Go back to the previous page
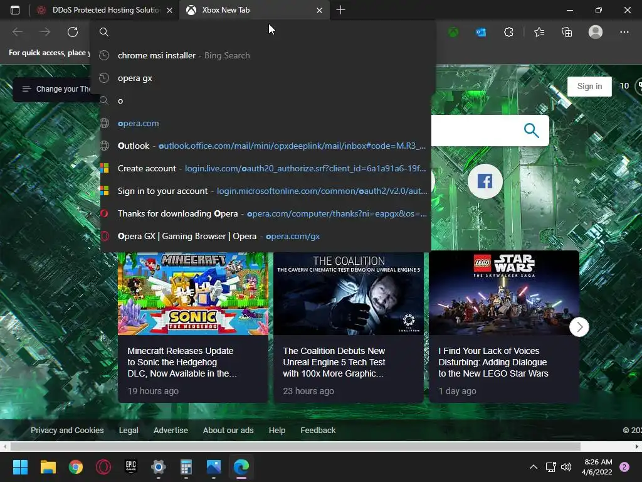This screenshot has width=642, height=482. pyautogui.click(x=17, y=32)
